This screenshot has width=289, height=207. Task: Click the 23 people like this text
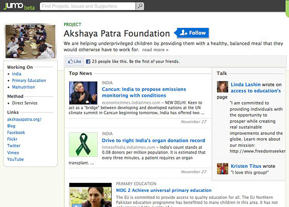coord(136,62)
